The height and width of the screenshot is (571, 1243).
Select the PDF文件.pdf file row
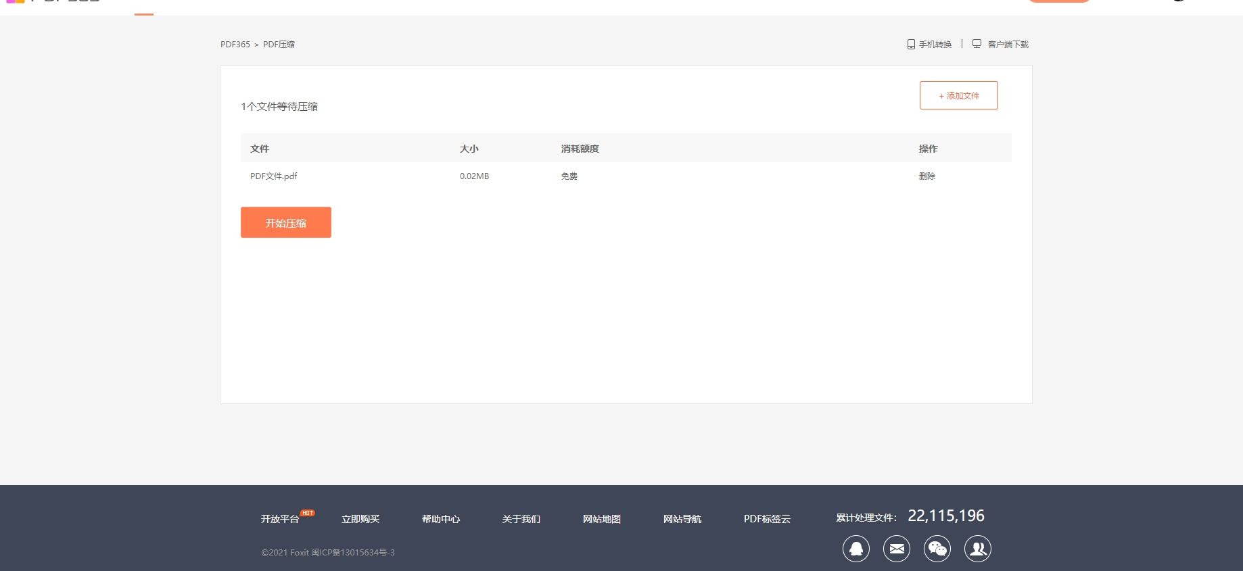274,176
